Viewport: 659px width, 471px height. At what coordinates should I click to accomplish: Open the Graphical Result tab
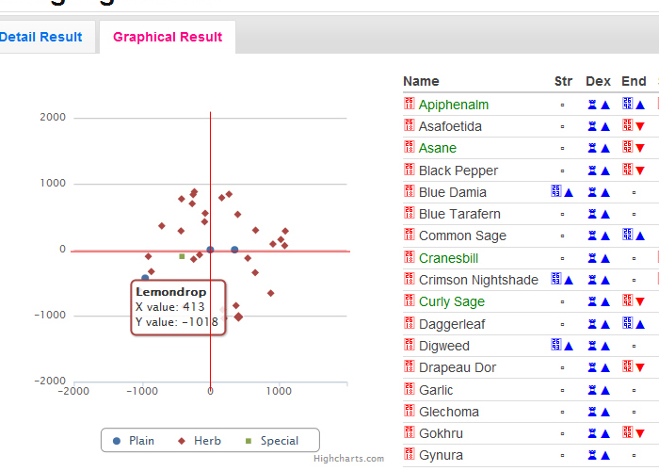click(168, 38)
